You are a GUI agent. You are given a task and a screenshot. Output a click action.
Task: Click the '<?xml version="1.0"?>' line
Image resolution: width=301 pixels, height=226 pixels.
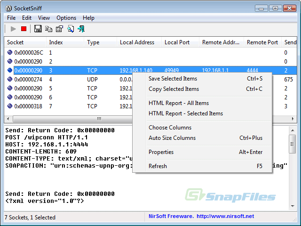tap(45, 201)
